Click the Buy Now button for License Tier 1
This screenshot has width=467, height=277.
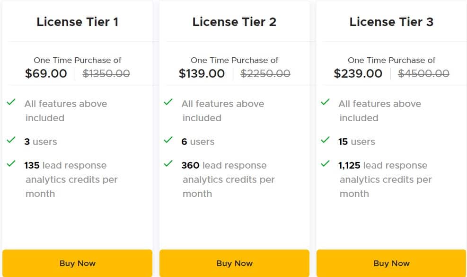(x=77, y=263)
